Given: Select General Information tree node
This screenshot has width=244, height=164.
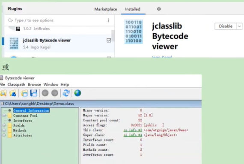Looking at the screenshot, I should tap(31, 110).
